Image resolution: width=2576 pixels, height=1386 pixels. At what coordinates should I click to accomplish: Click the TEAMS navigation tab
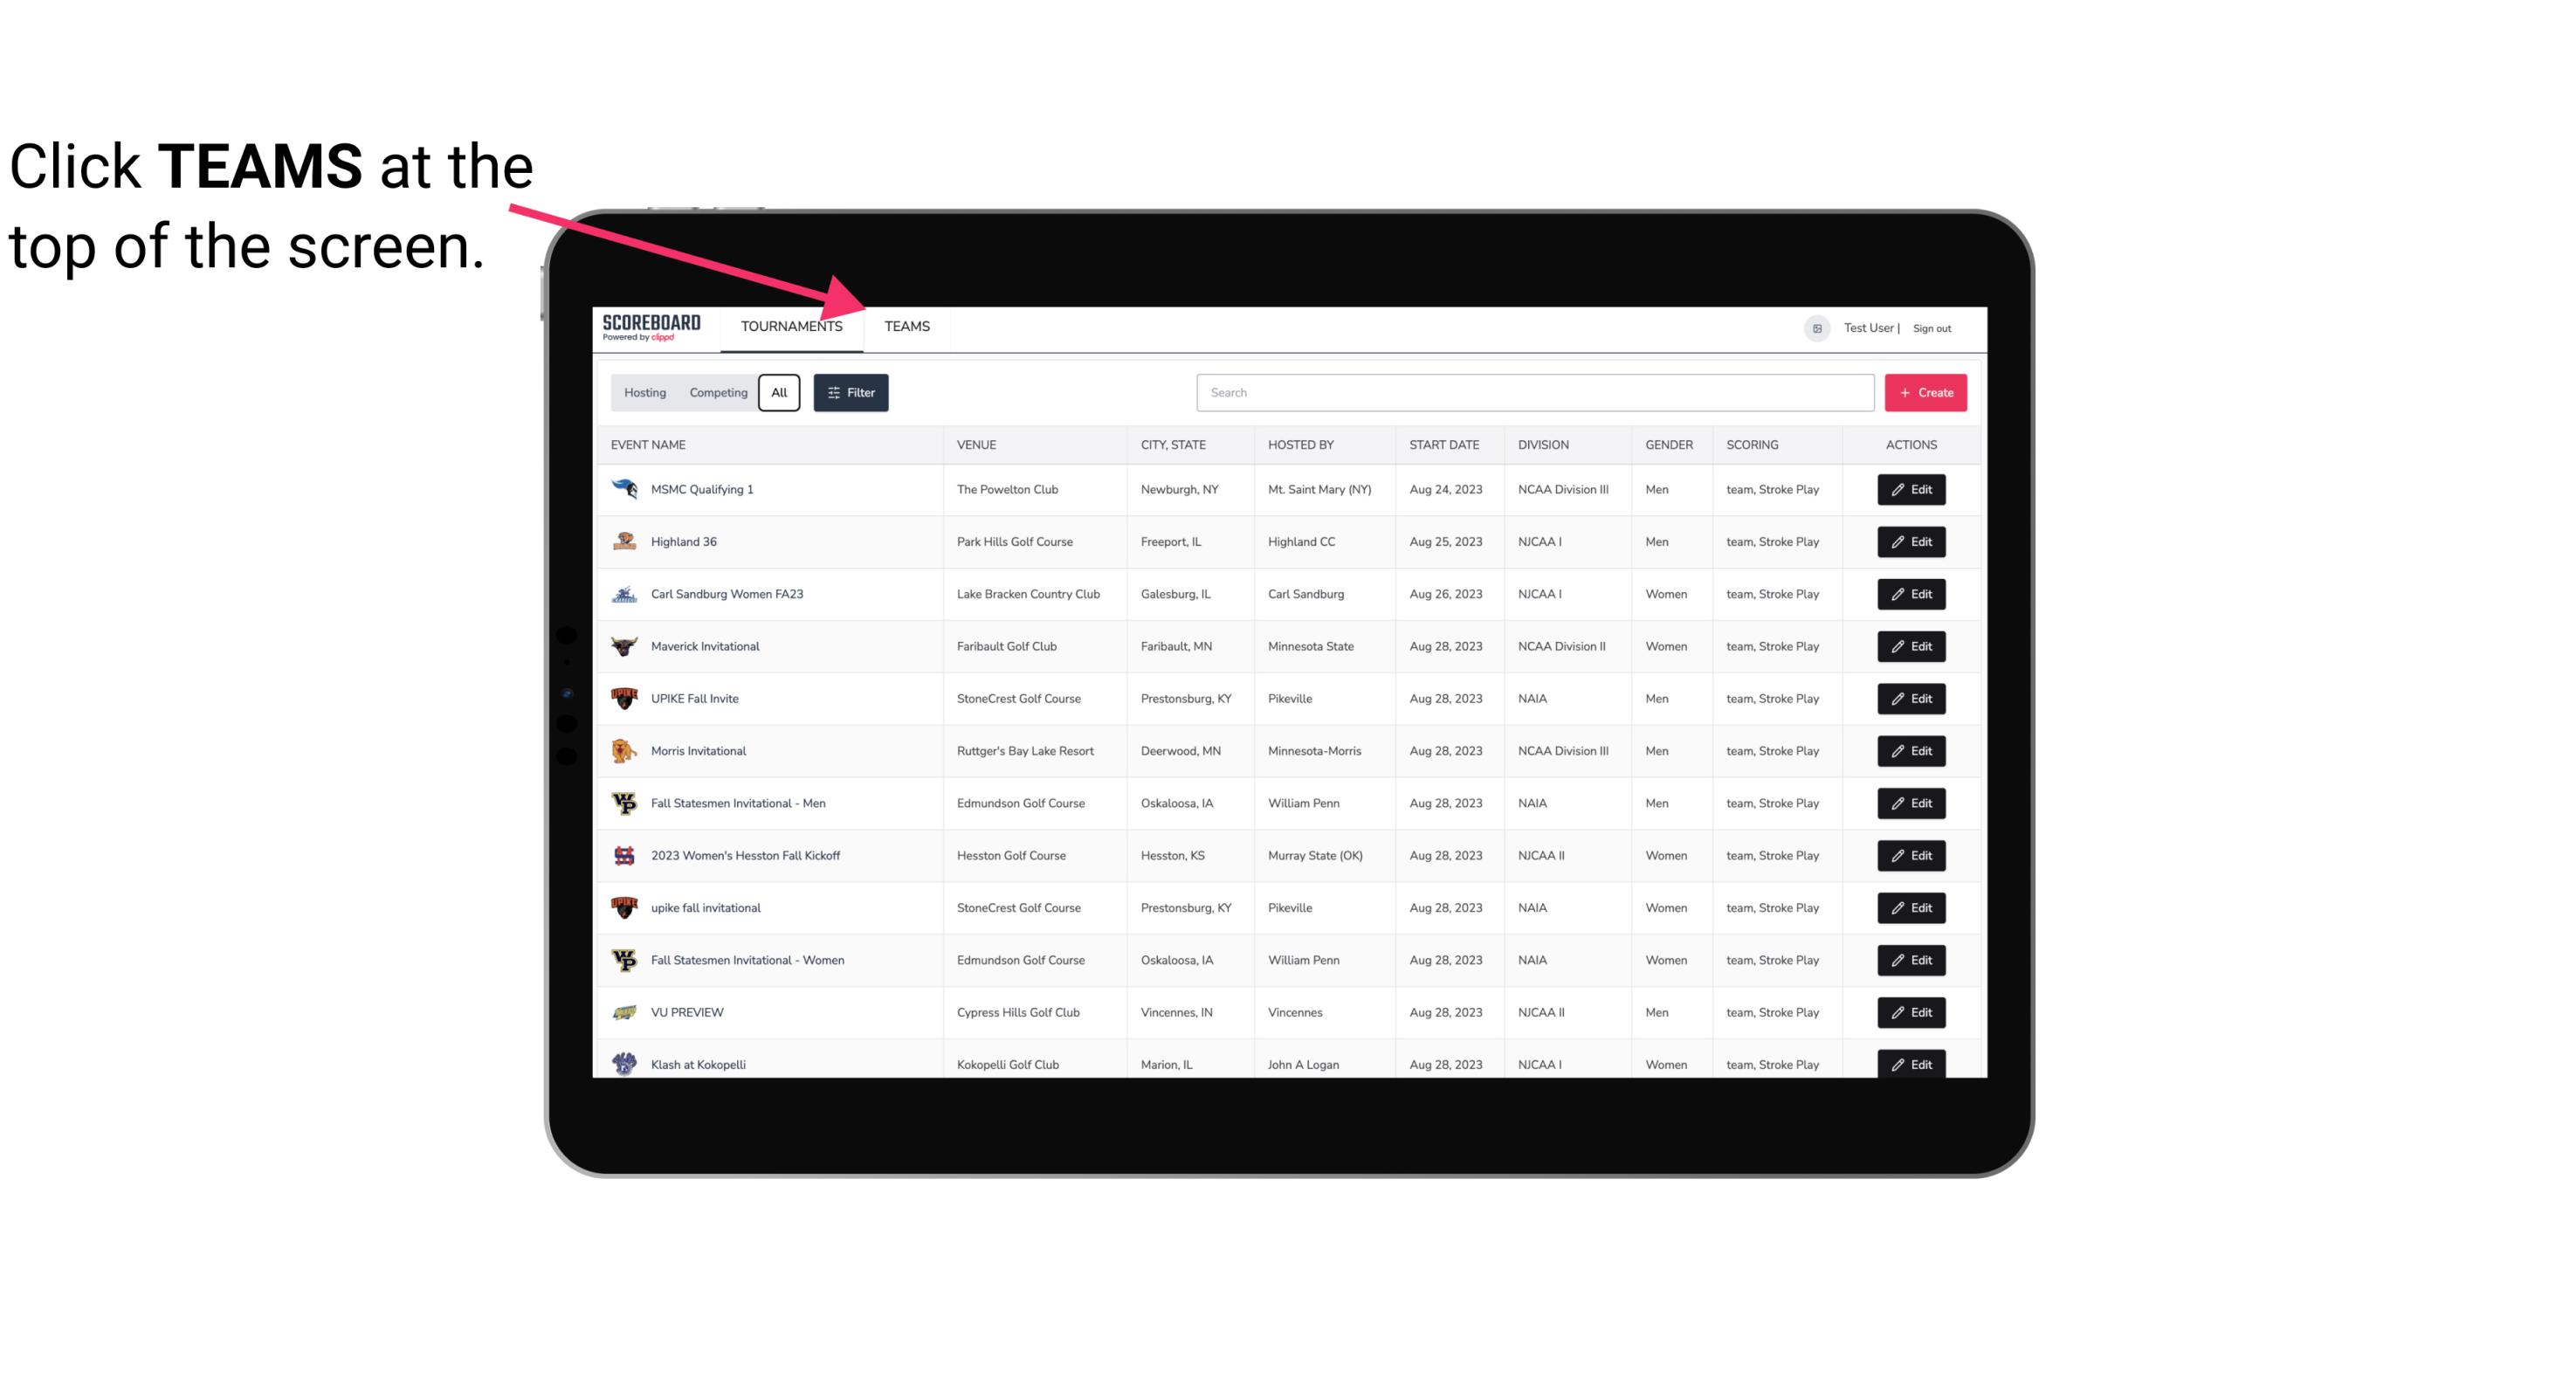coord(906,326)
